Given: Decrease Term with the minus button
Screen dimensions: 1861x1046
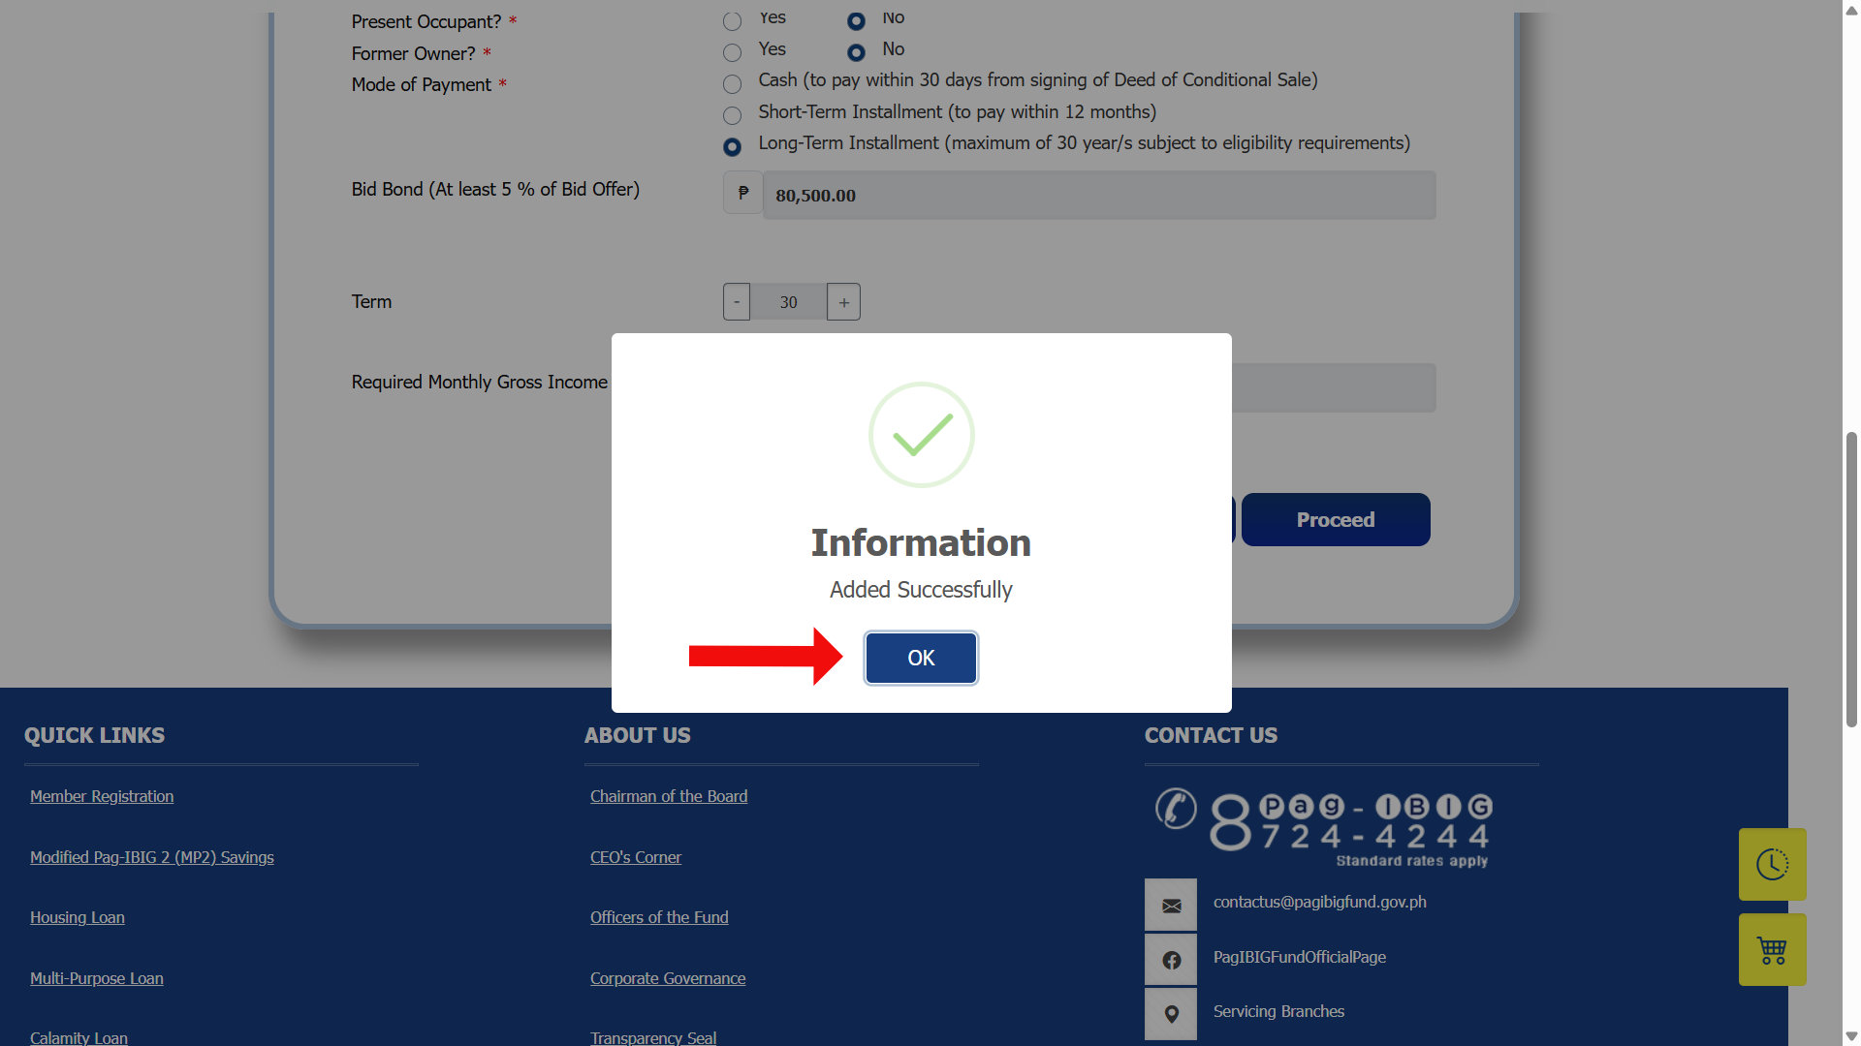Looking at the screenshot, I should click(x=737, y=302).
